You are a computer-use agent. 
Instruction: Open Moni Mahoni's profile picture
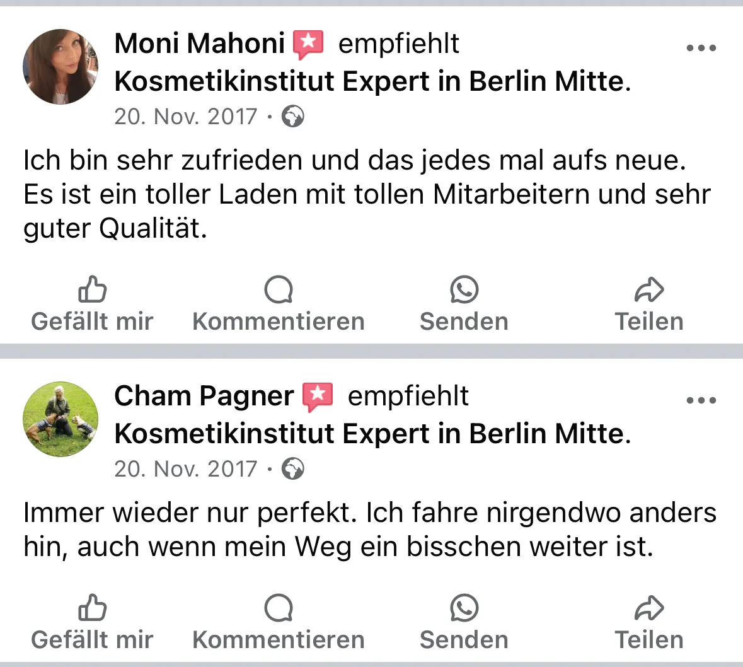(x=60, y=67)
